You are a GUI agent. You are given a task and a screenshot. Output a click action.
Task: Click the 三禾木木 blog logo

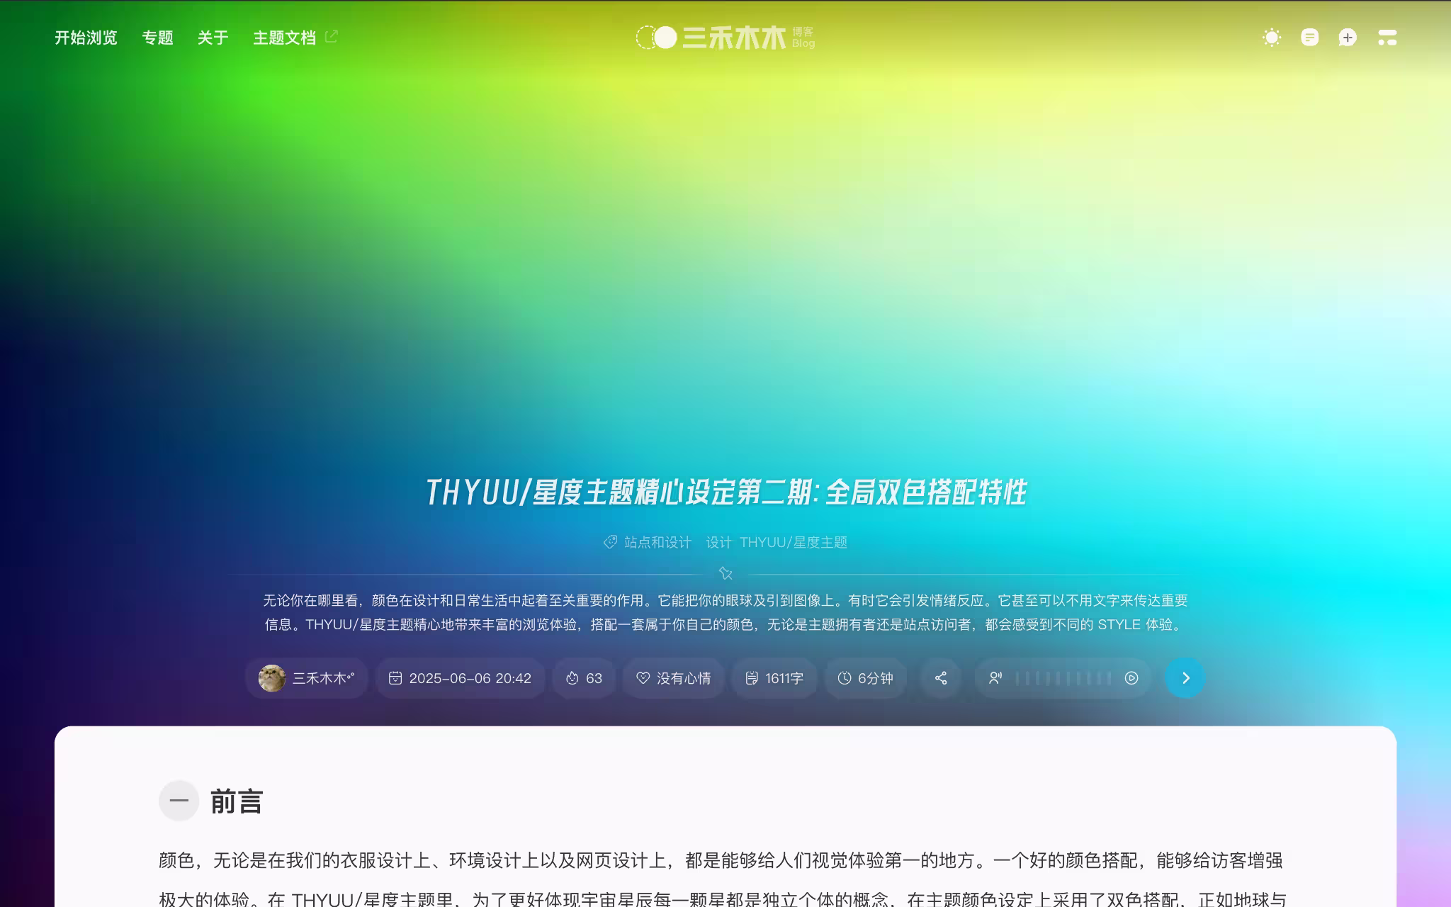[x=725, y=38]
